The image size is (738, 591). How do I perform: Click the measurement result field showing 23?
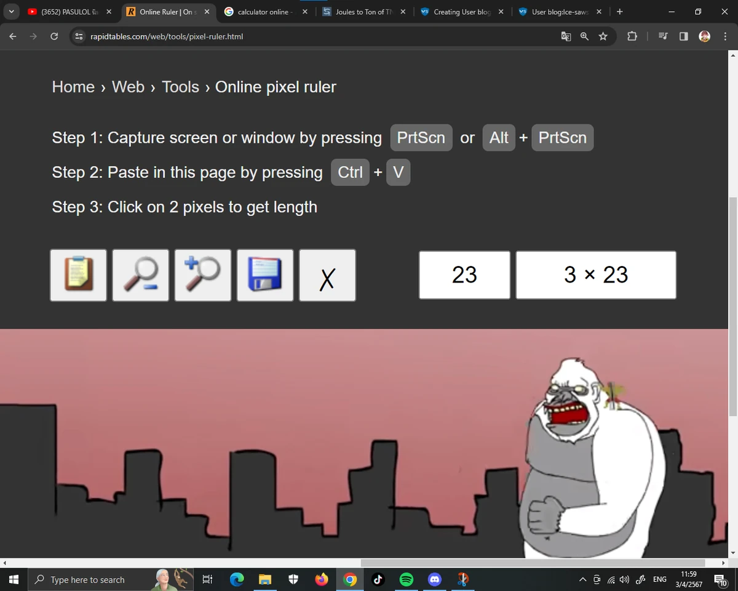pyautogui.click(x=464, y=275)
